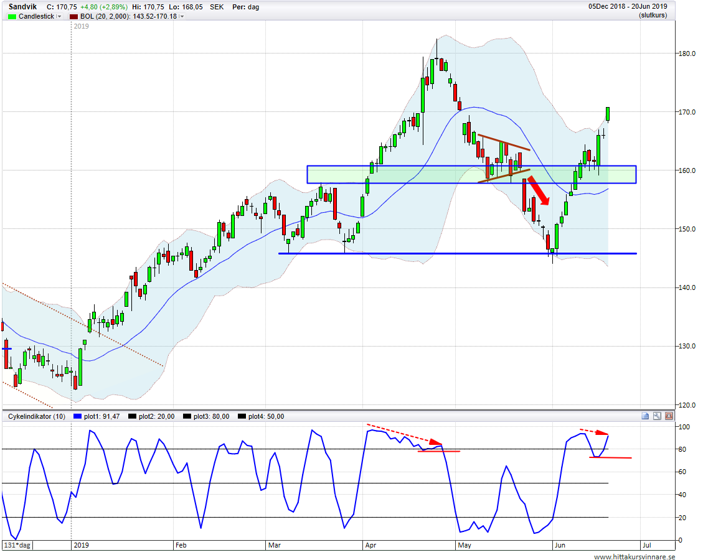
Task: Click the plot1: 91,47 value
Action: [101, 417]
